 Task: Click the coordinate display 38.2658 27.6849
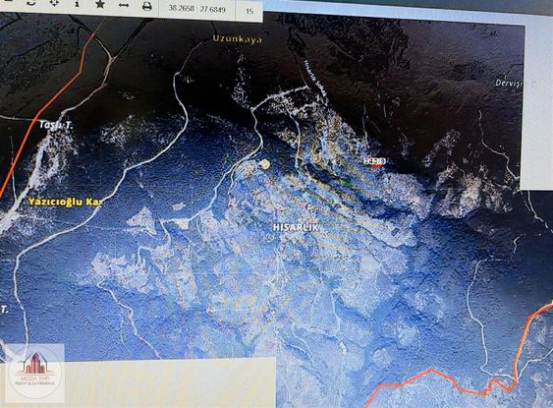(196, 9)
